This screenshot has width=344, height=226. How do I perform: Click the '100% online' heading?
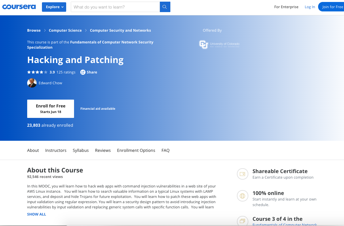click(x=268, y=193)
